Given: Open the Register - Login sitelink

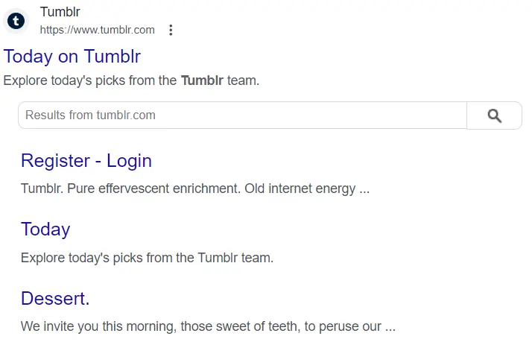Looking at the screenshot, I should 86,161.
